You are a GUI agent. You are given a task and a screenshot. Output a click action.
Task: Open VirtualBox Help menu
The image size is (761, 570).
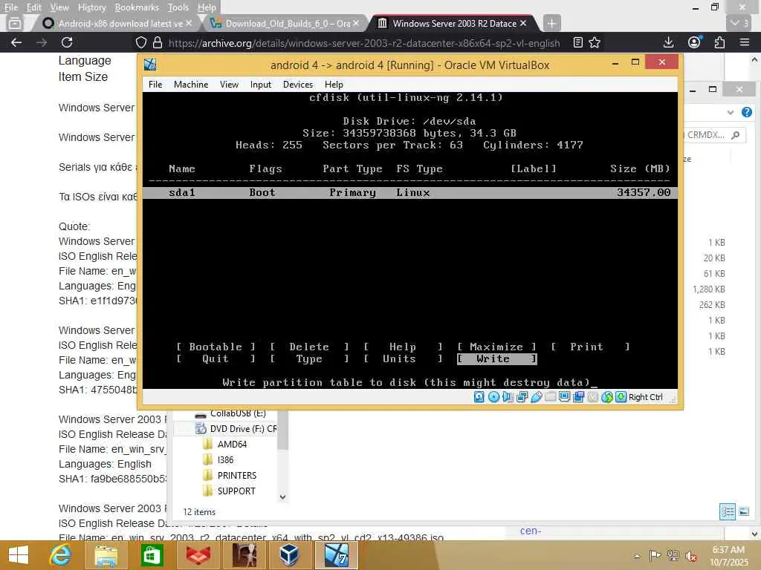[x=334, y=85]
